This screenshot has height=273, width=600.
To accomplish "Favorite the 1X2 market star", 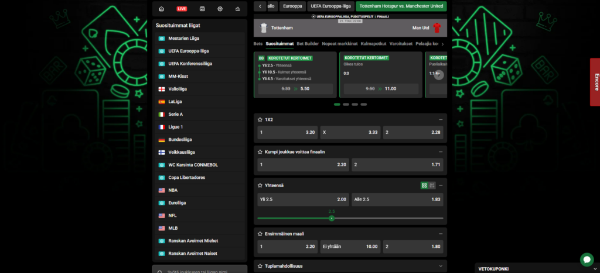I will pyautogui.click(x=260, y=119).
